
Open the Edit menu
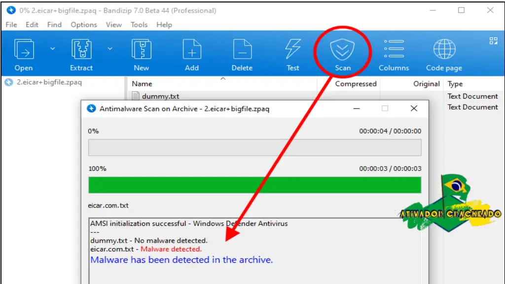click(x=32, y=25)
